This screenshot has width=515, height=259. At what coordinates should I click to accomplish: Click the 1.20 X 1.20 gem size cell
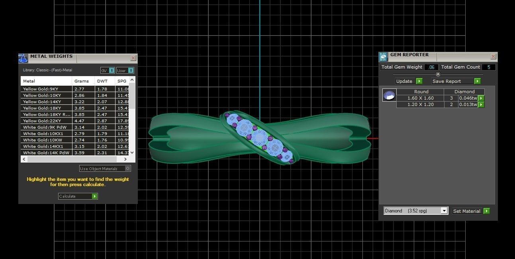point(421,104)
